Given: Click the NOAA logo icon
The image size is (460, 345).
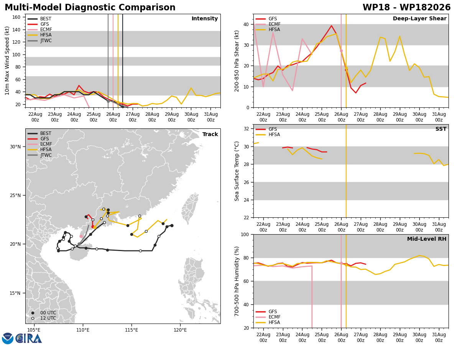Looking at the screenshot, I should pos(8,338).
